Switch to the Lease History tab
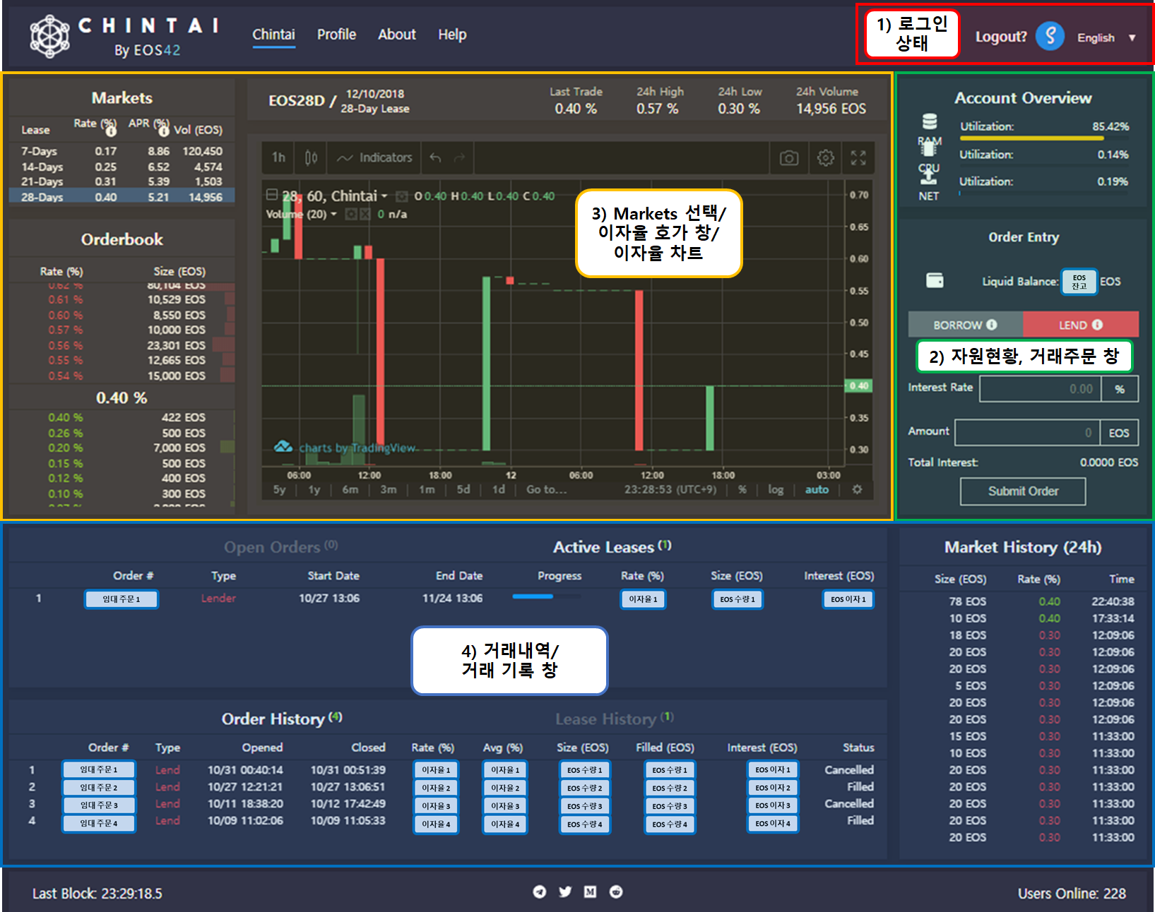This screenshot has height=912, width=1155. [614, 719]
